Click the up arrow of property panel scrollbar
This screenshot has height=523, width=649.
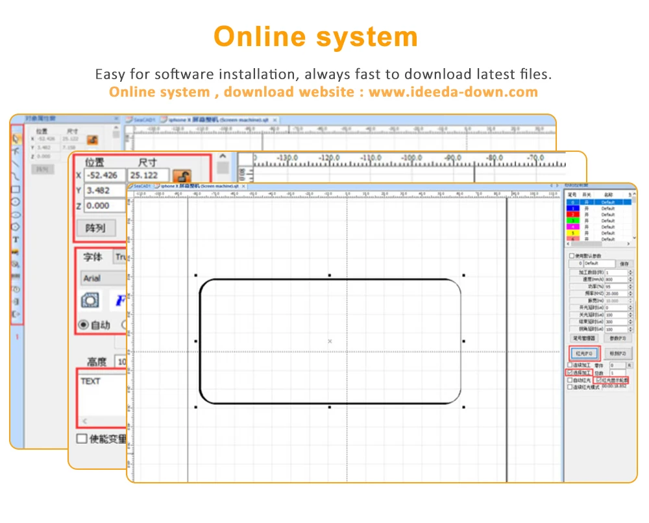(x=223, y=156)
